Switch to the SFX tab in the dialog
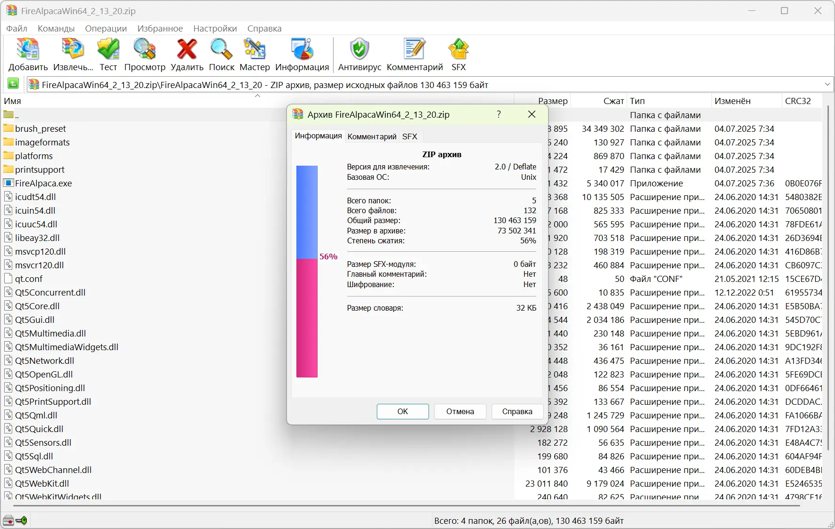835x529 pixels. click(410, 136)
